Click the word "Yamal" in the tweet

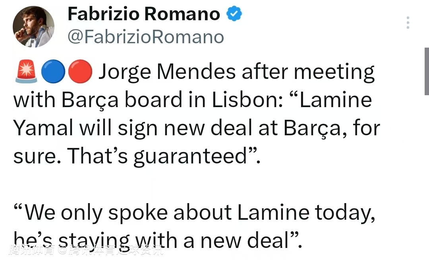pyautogui.click(x=44, y=128)
